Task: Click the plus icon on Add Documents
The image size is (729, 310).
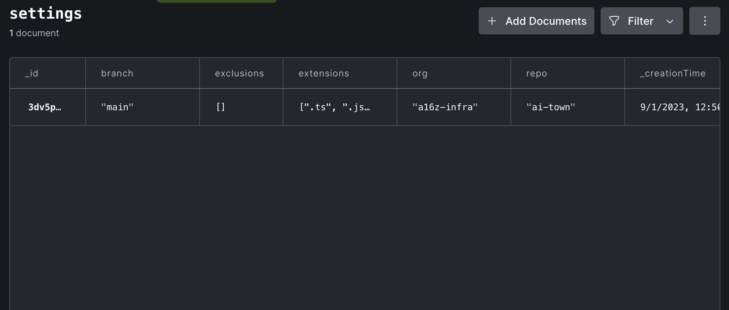Action: (492, 21)
